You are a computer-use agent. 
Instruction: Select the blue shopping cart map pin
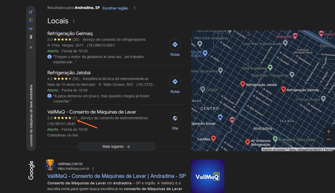click(205, 53)
